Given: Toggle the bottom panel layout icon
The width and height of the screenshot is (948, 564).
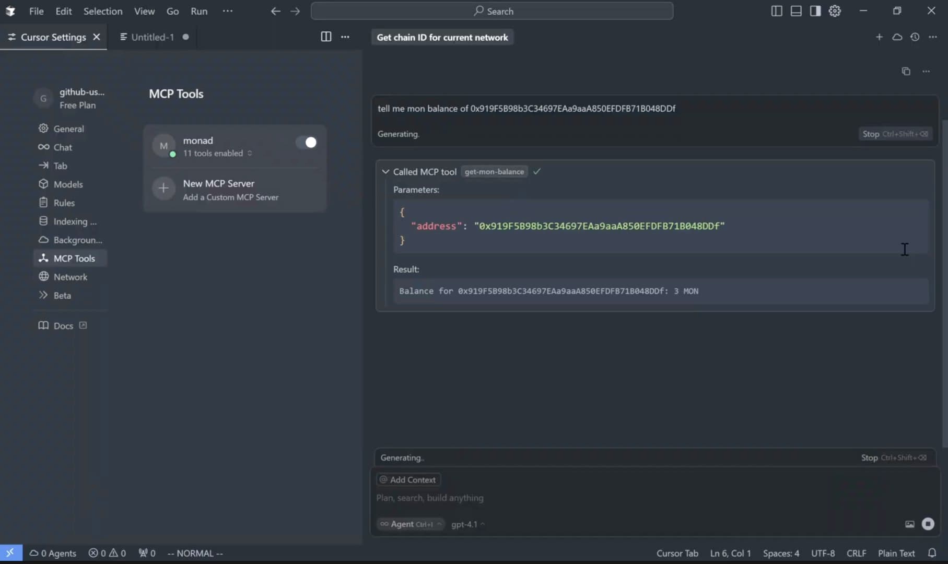Looking at the screenshot, I should (x=795, y=11).
